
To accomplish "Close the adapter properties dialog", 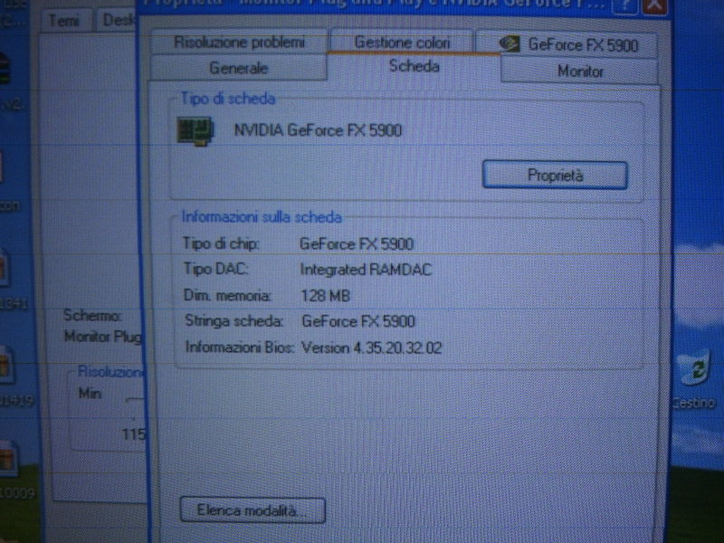I will point(654,6).
